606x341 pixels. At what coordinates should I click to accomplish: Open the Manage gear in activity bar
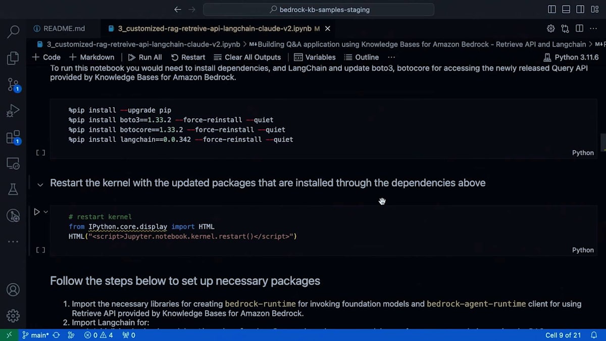tap(13, 316)
